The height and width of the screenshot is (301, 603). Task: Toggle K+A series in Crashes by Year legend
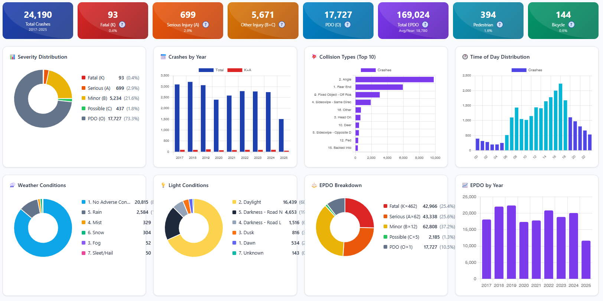239,70
